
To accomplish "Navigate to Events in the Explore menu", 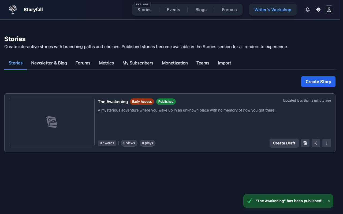I will click(173, 10).
